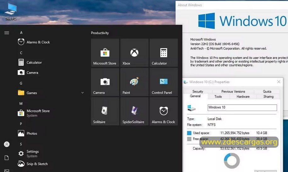Viewport: 288px width, 172px height.
Task: Click Local Disk type text
Action: [x=214, y=119]
